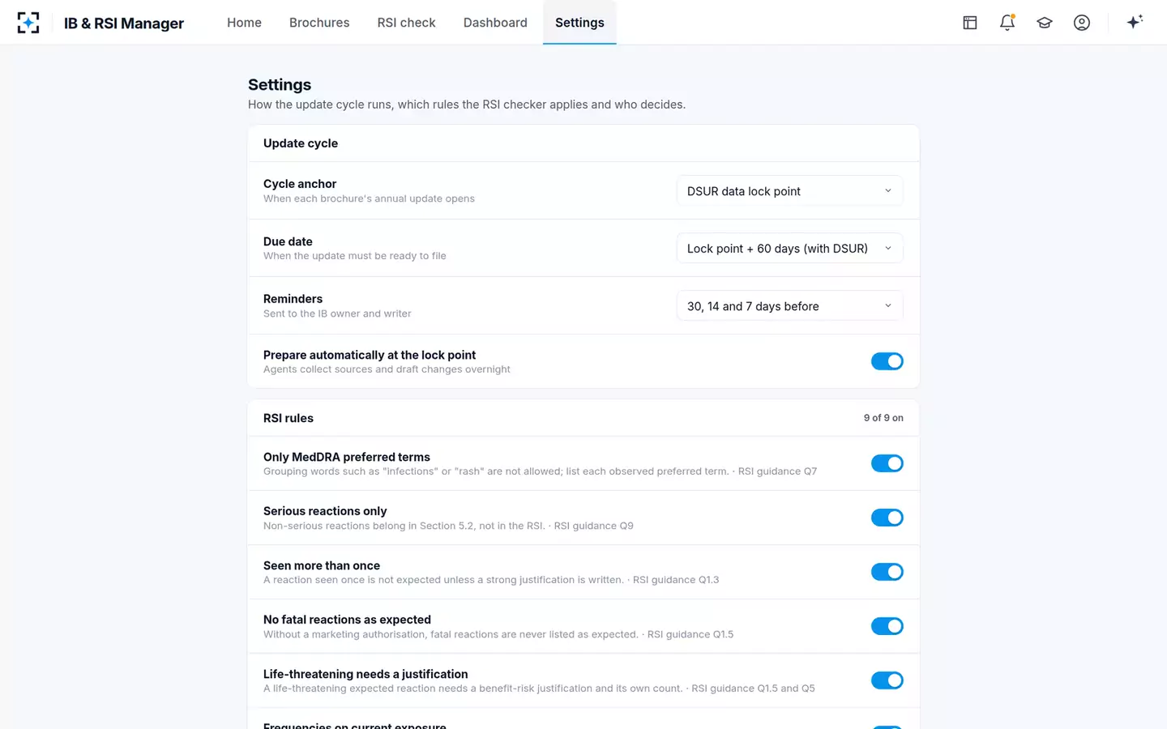Viewport: 1167px width, 729px height.
Task: Click the IB & RSI Manager logo icon
Action: point(28,23)
